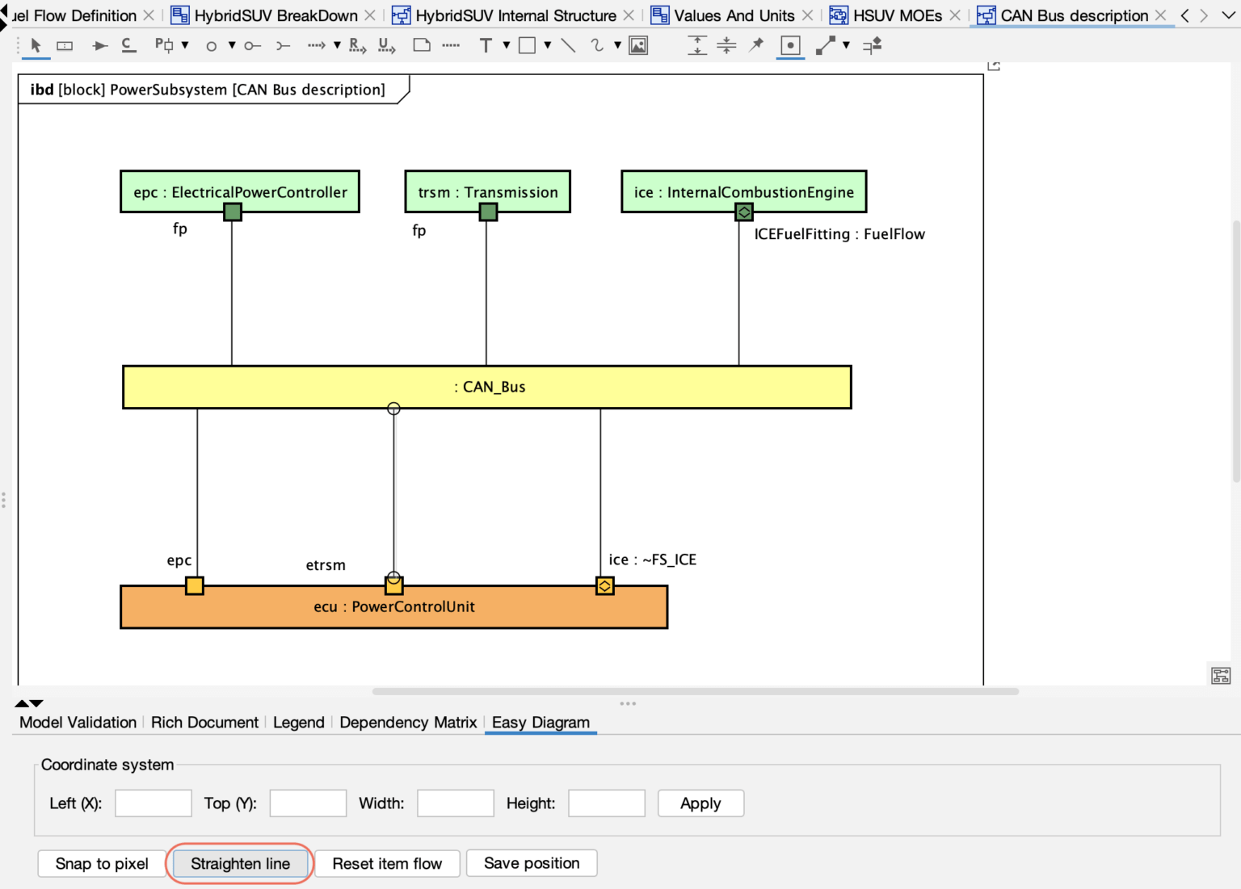
Task: Select the Text Box tool
Action: [x=486, y=46]
